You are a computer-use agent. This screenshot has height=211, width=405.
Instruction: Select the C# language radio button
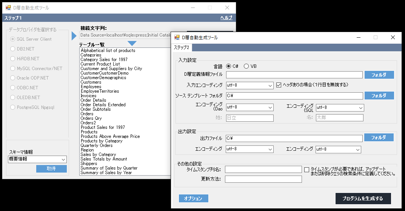pos(229,66)
